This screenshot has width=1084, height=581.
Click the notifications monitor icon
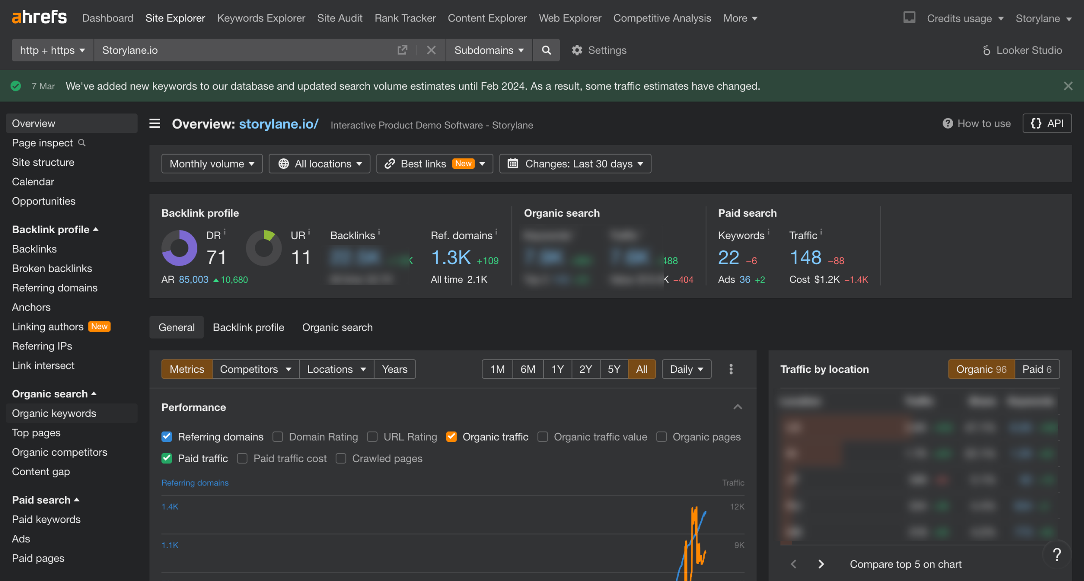pyautogui.click(x=909, y=18)
